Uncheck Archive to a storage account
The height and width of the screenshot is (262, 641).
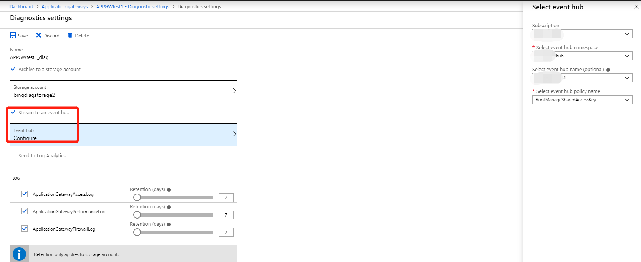pos(13,69)
